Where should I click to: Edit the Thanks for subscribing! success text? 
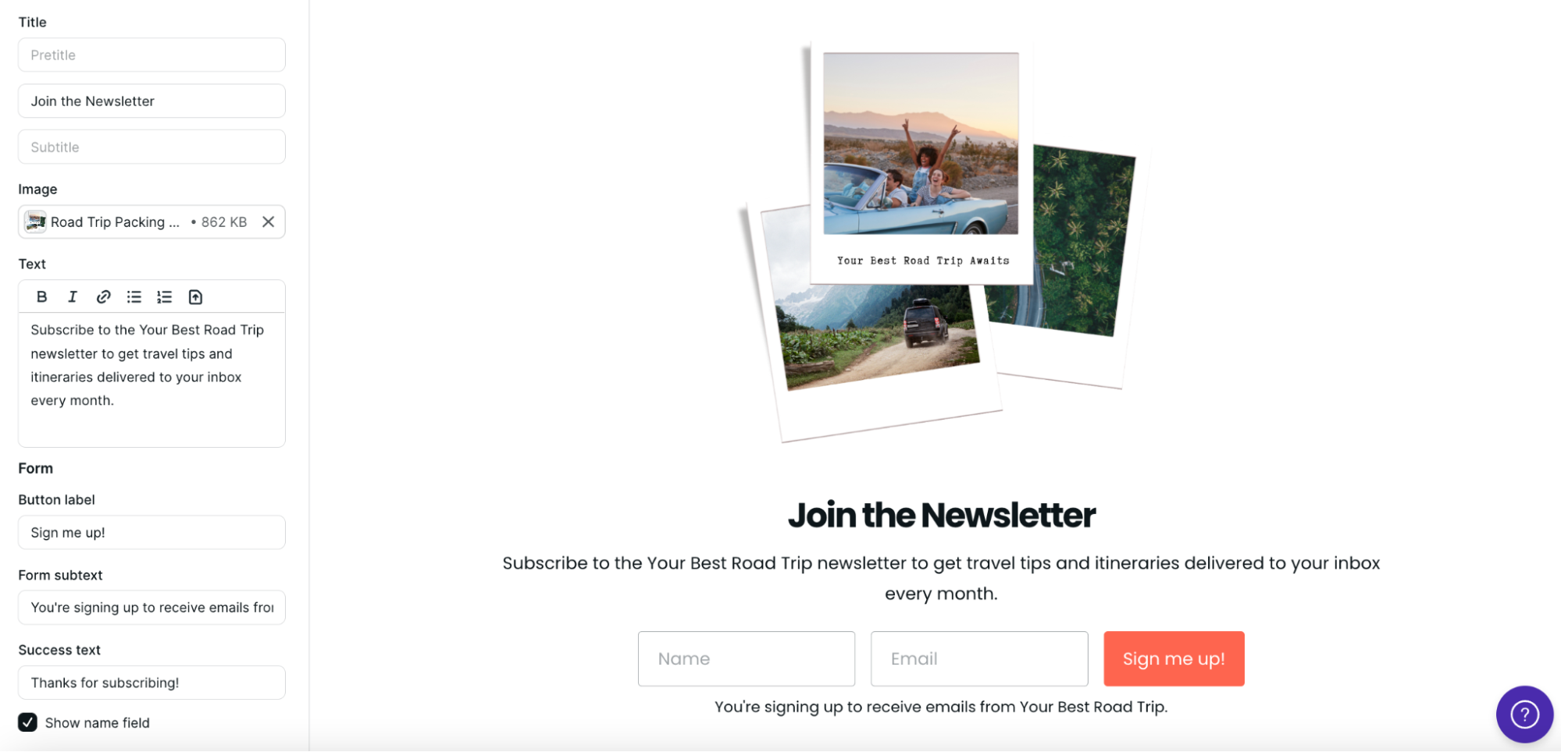point(151,683)
